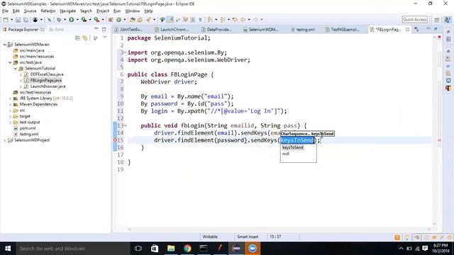
Task: Choose keysToSend from the suggestion popup
Action: [293, 147]
